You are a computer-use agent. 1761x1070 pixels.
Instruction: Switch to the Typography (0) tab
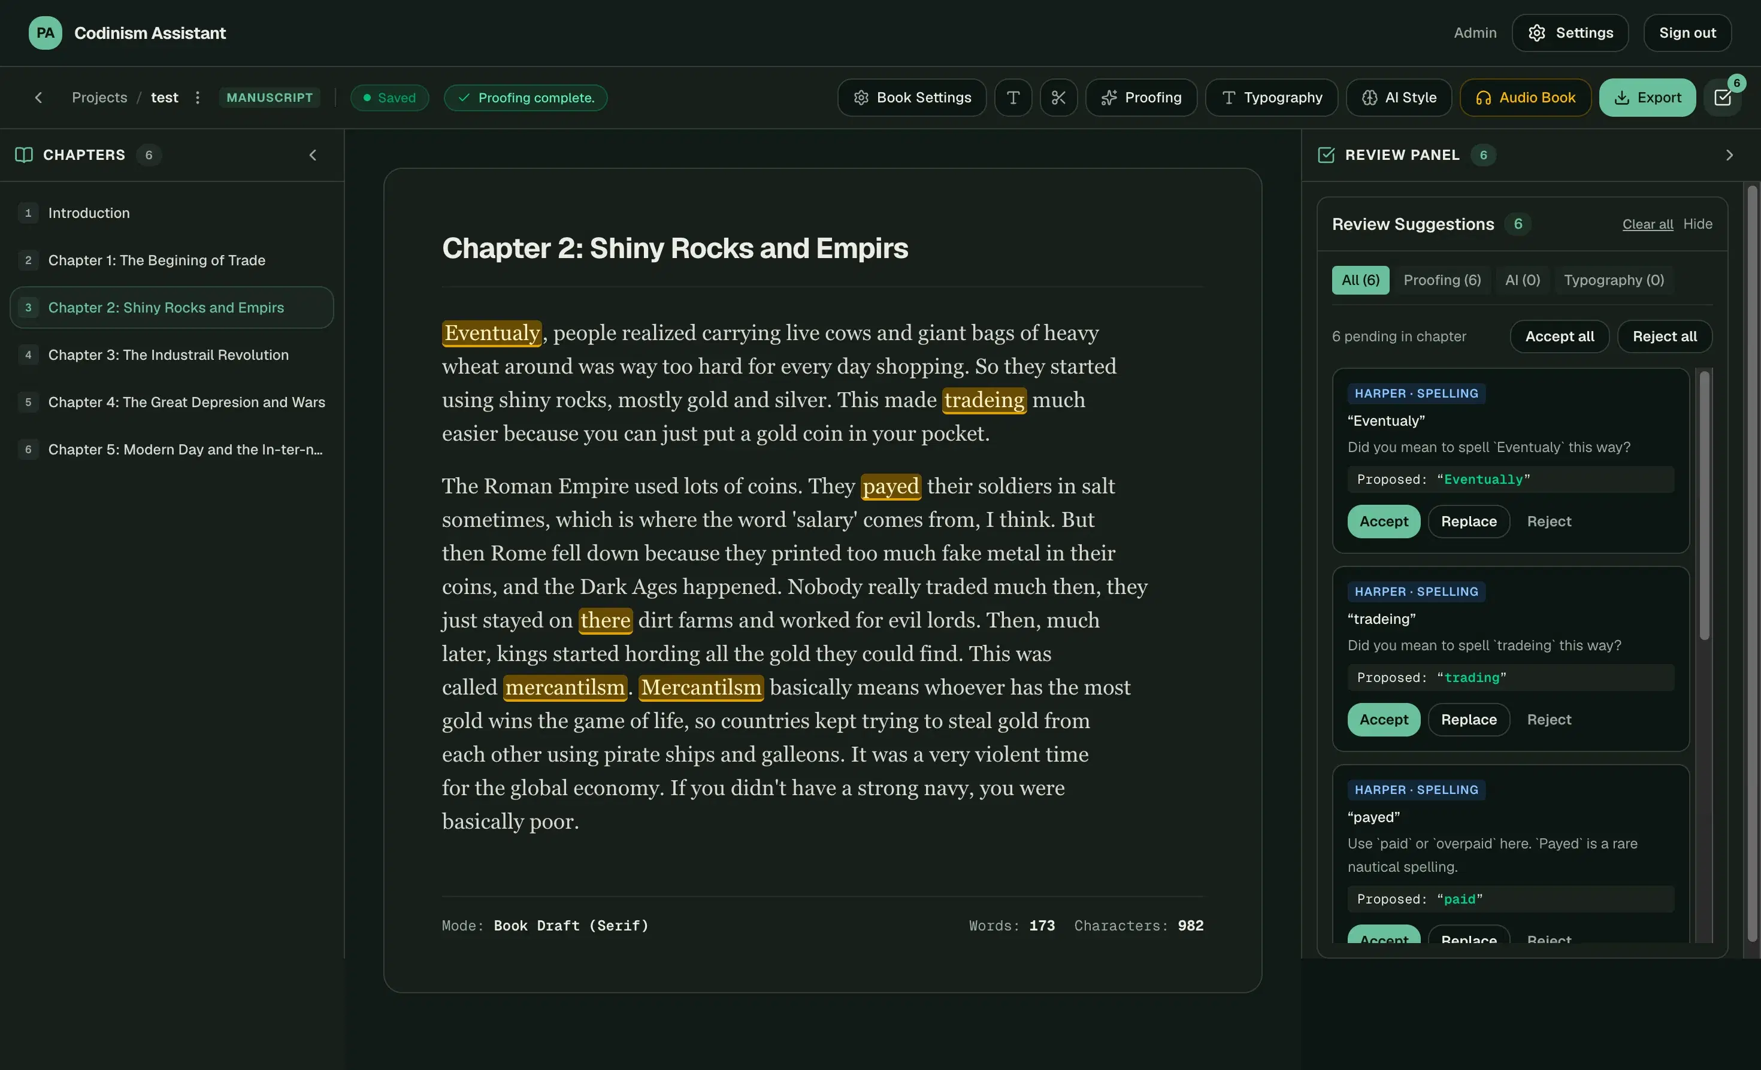point(1613,279)
